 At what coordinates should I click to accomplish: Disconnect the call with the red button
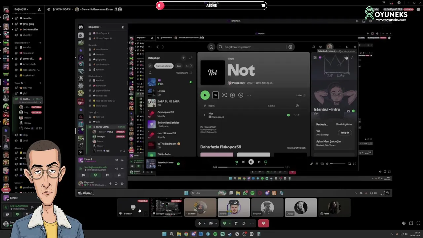click(x=263, y=223)
